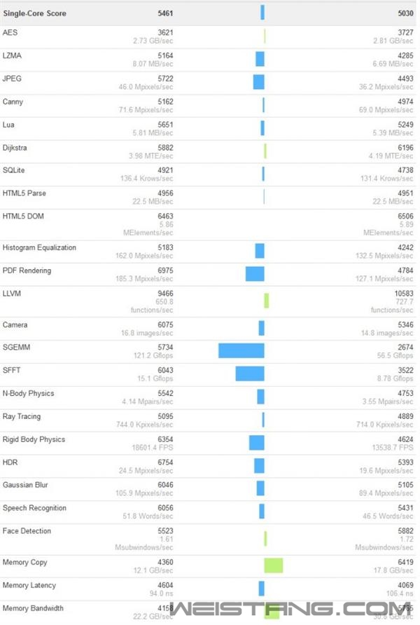Screen dimensions: 420x625
Task: Click the PDF Rendering blue bar
Action: 255,273
